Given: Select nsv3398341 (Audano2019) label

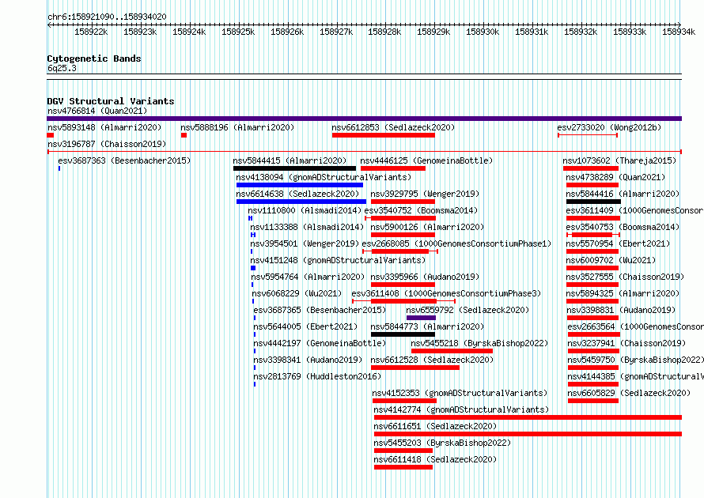Looking at the screenshot, I should 308,360.
